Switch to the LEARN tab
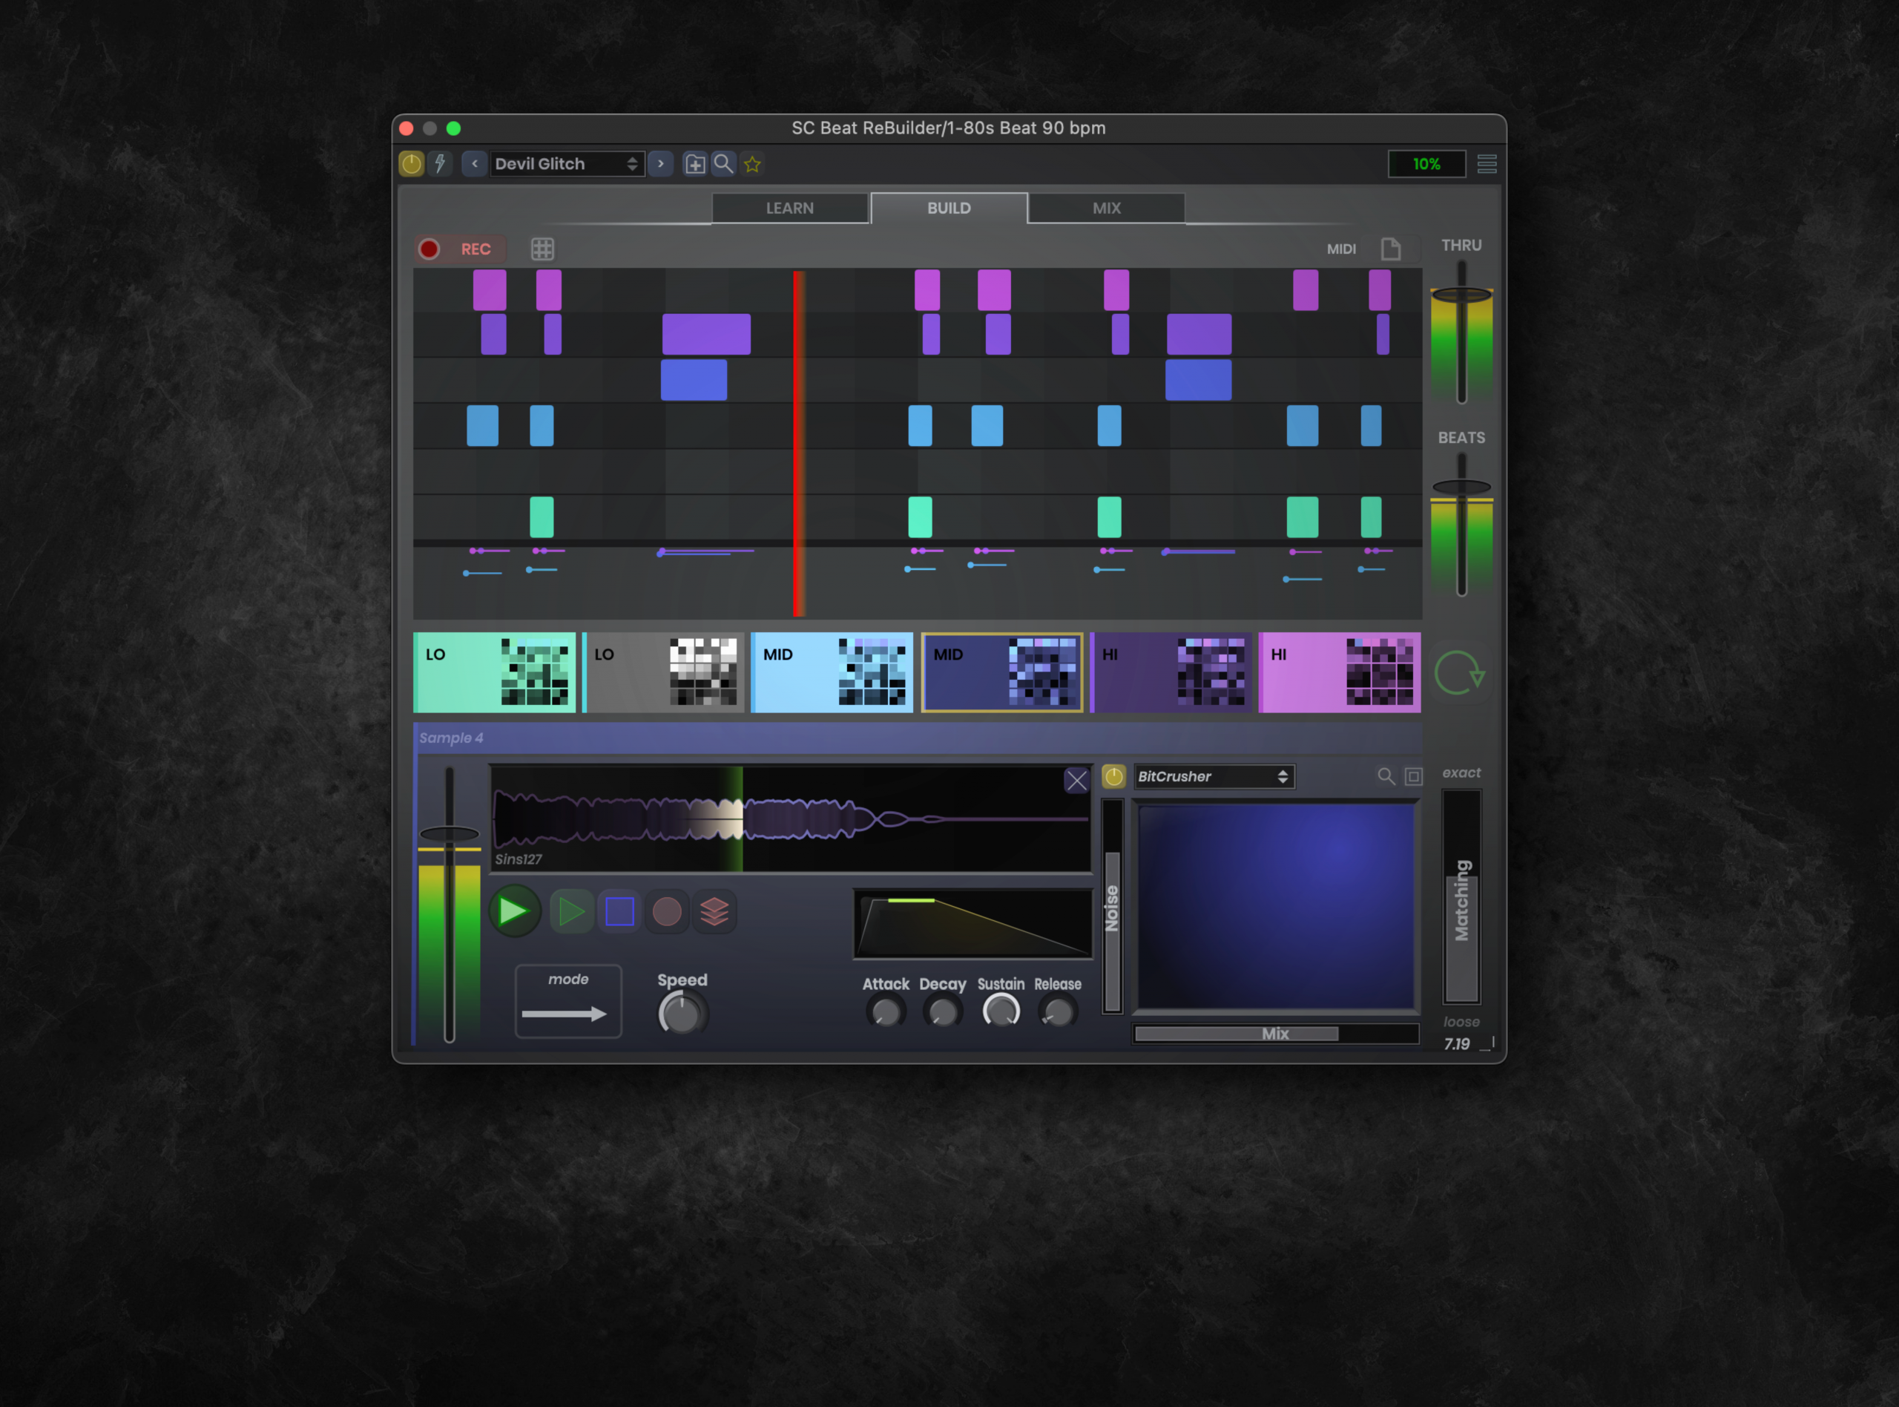Screen dimensions: 1899x1407 point(789,208)
